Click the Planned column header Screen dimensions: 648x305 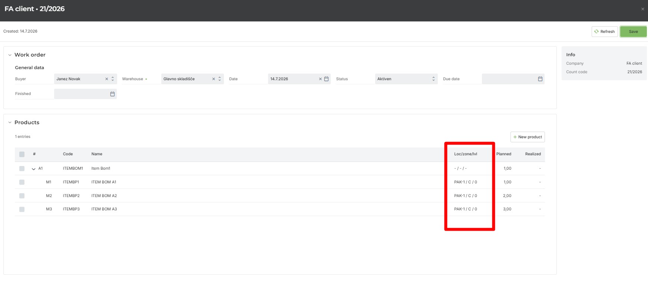pyautogui.click(x=504, y=154)
